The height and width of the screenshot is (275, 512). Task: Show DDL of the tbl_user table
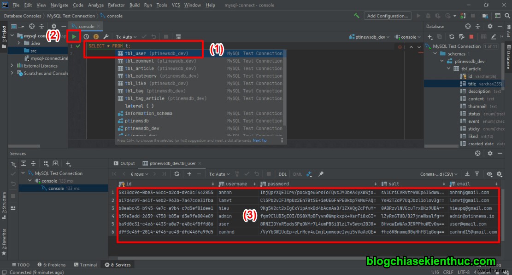coord(282,174)
